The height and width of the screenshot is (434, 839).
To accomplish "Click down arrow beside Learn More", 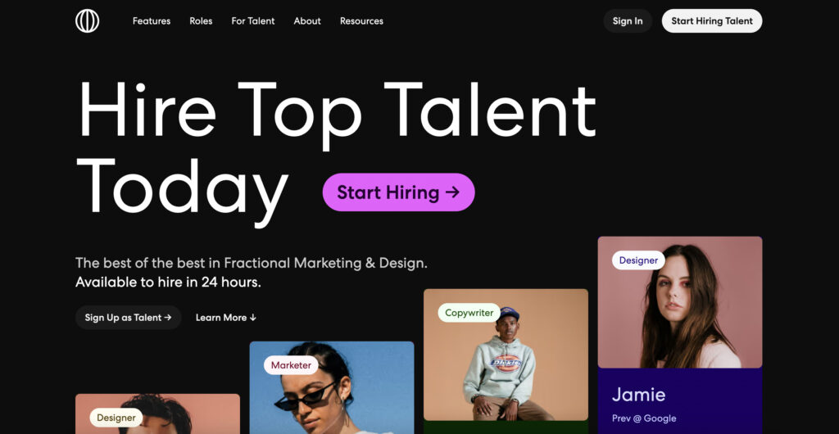I will (x=253, y=318).
